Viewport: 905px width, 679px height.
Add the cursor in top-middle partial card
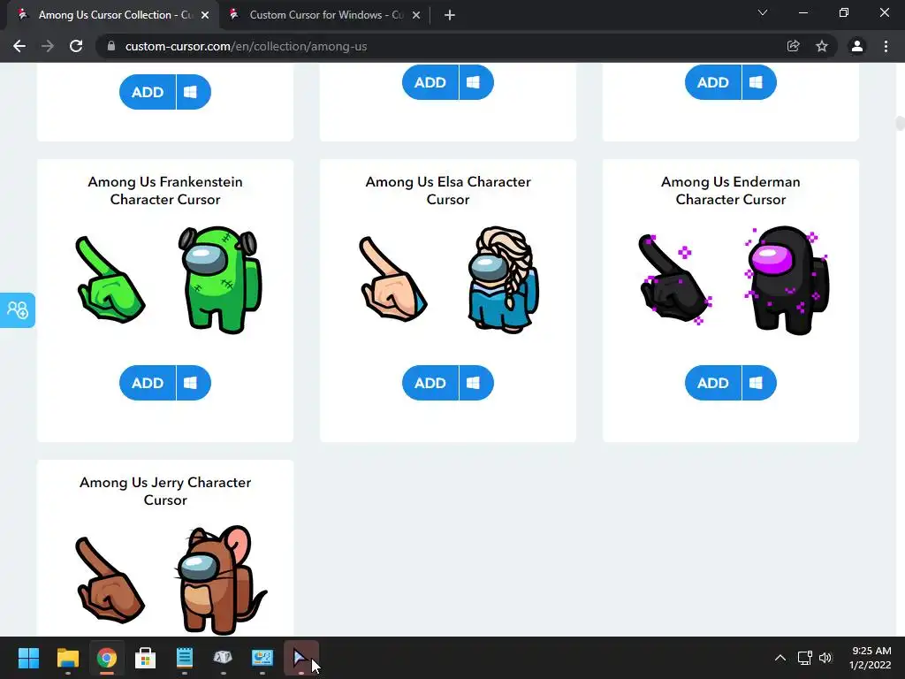point(430,82)
